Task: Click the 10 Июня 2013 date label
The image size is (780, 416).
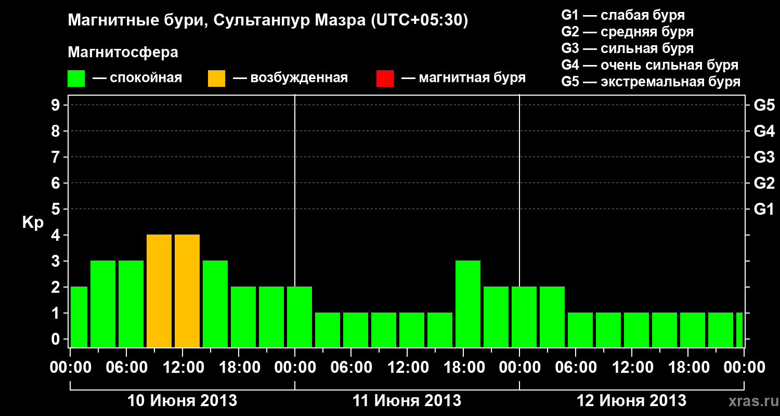Action: [x=183, y=401]
